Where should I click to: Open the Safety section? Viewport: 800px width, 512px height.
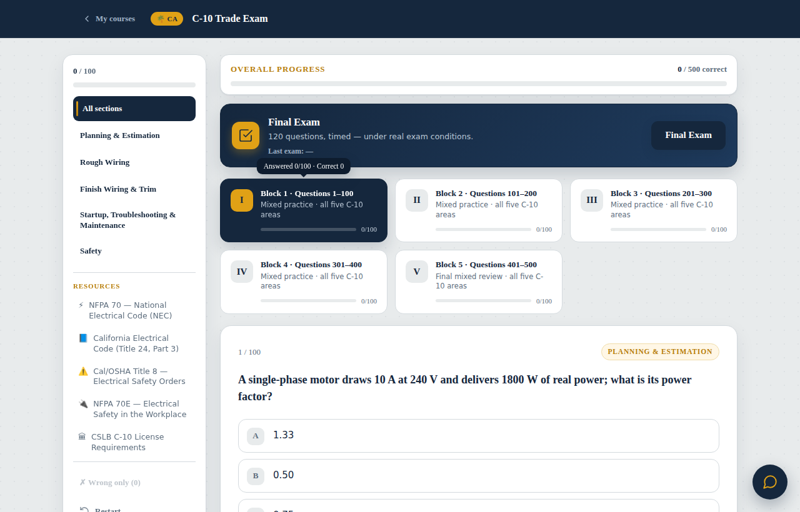134,251
